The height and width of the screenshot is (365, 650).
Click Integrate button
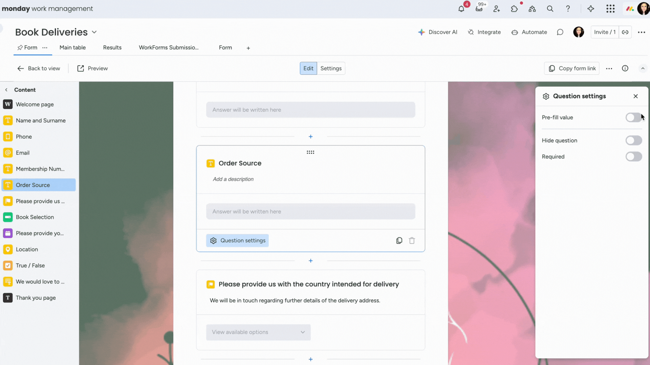tap(484, 32)
